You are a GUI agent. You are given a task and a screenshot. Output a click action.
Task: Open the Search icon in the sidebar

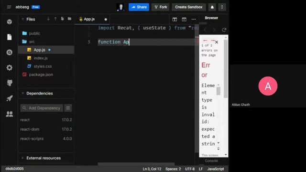pos(10,52)
